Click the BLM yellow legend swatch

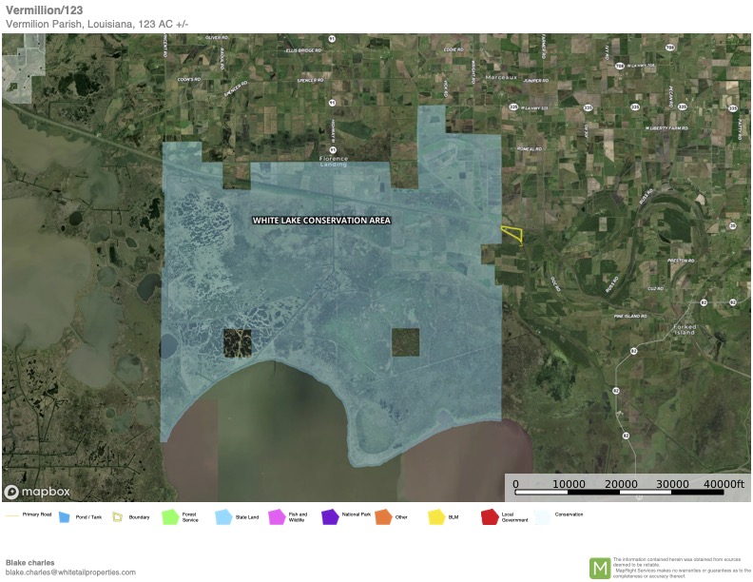pos(436,517)
